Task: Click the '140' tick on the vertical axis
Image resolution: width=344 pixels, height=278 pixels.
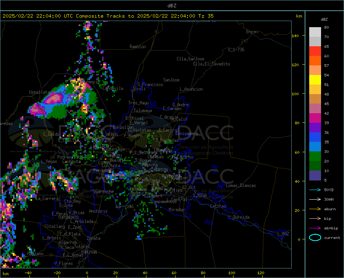Action: 295,36
